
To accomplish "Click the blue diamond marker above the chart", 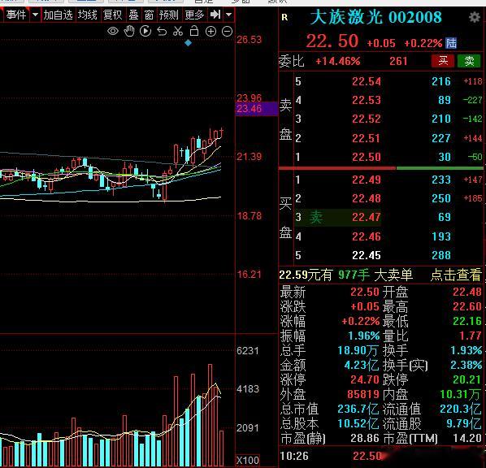I will [188, 43].
